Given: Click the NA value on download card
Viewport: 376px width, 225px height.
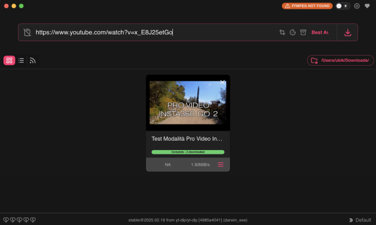Looking at the screenshot, I should click(x=167, y=164).
